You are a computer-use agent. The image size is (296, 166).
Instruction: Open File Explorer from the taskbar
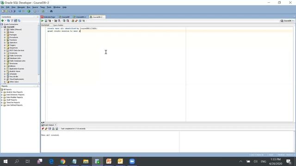pyautogui.click(x=86, y=161)
